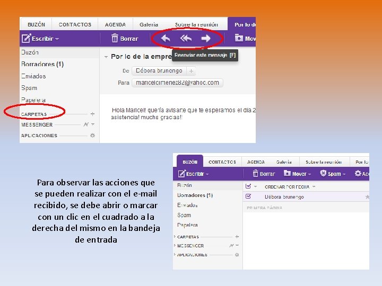Click the Mover folder icon in open-message view
Screen dimensions: 382x286
coord(239,38)
